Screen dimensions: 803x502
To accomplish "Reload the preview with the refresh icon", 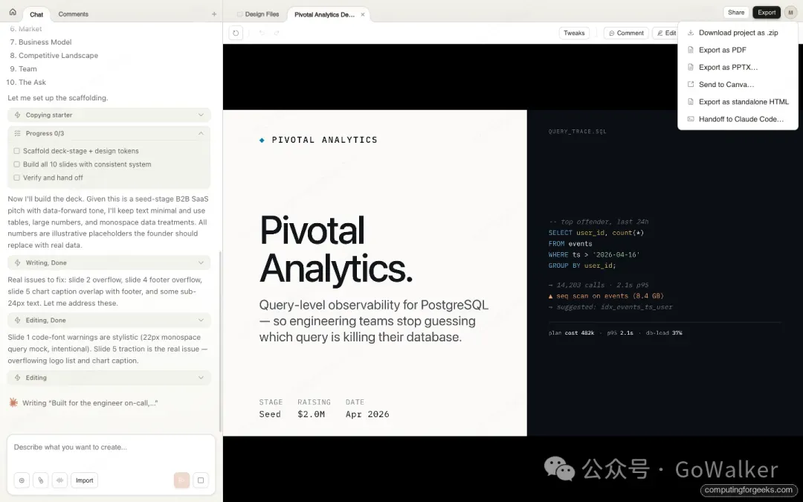I will pos(236,33).
